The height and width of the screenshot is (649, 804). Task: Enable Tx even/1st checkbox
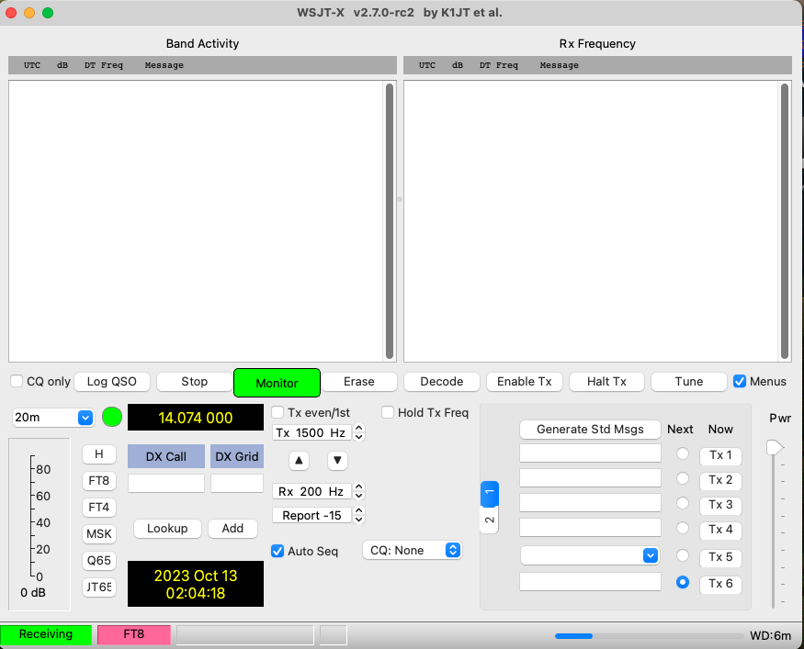pyautogui.click(x=277, y=412)
